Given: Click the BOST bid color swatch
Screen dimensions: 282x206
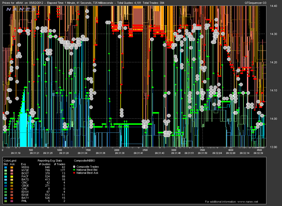Looking at the screenshot, I should (x=6, y=174).
